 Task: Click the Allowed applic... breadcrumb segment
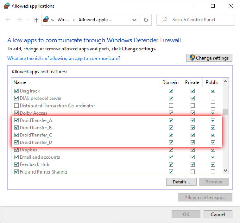tap(95, 20)
